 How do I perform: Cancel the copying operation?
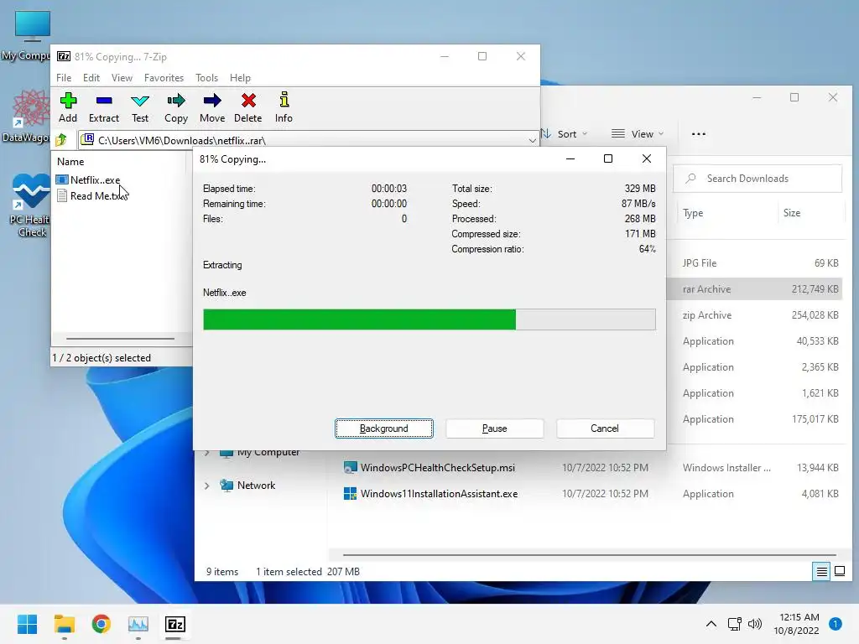pos(605,428)
